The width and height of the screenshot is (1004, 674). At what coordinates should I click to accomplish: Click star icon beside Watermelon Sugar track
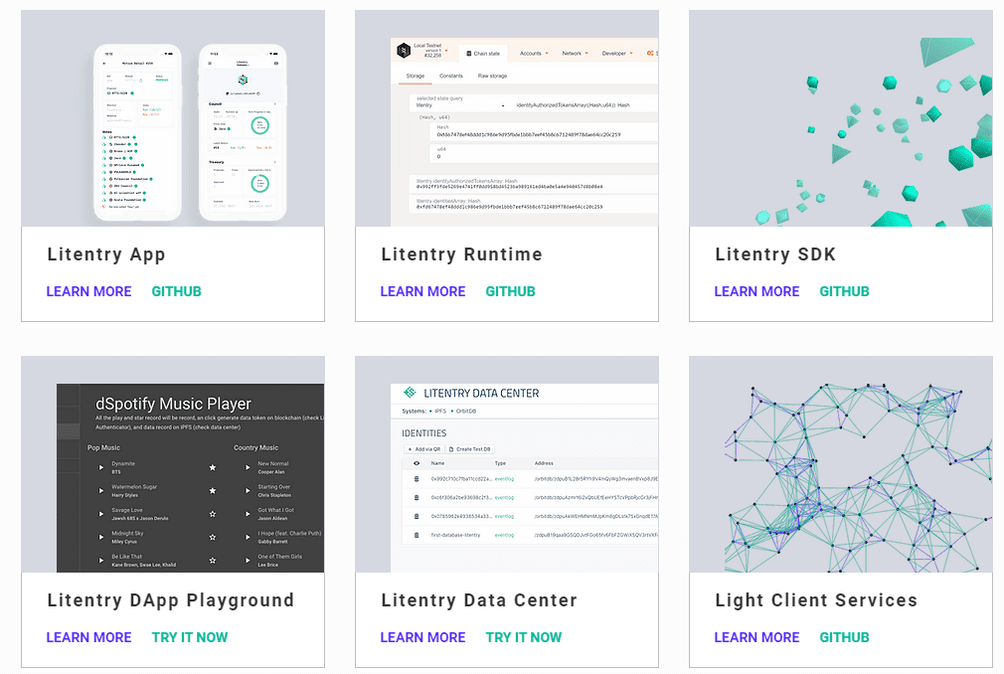coord(213,491)
